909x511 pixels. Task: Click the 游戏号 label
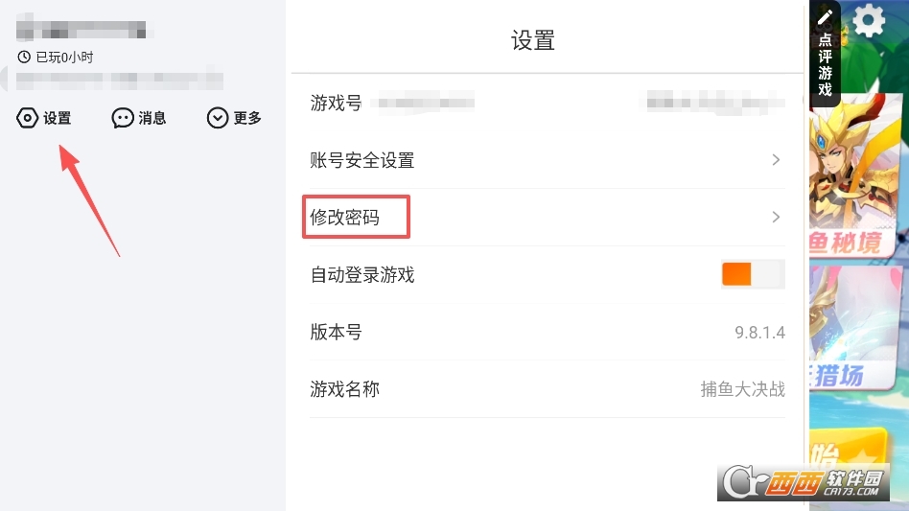(x=336, y=103)
